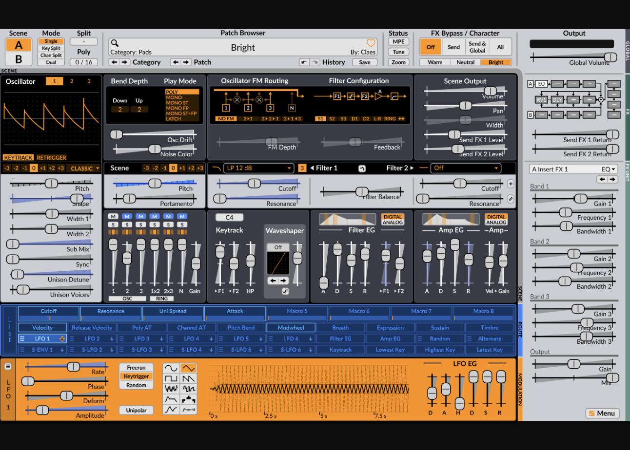
Task: Choose the sawtooth LFO waveform icon
Action: 188,378
